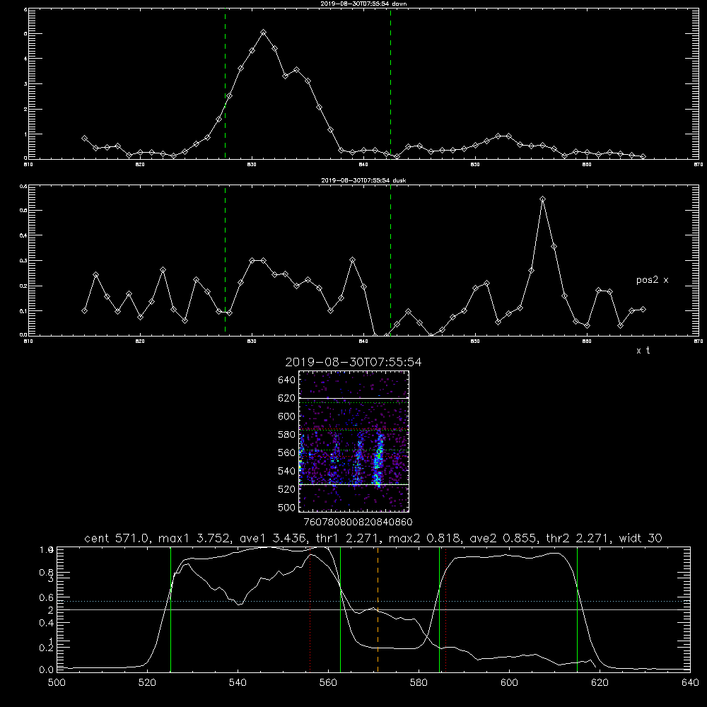Image resolution: width=707 pixels, height=707 pixels.
Task: Click bottom plot x-axis label "600"
Action: point(509,683)
